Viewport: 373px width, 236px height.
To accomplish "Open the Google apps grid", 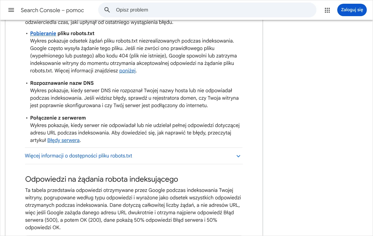I will pyautogui.click(x=327, y=10).
